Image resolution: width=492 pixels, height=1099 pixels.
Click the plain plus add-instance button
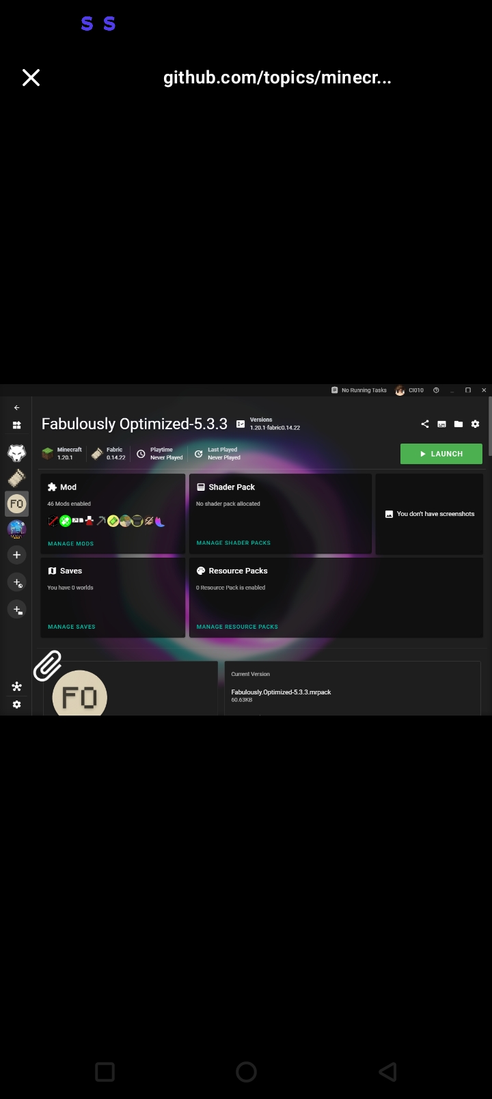click(16, 555)
